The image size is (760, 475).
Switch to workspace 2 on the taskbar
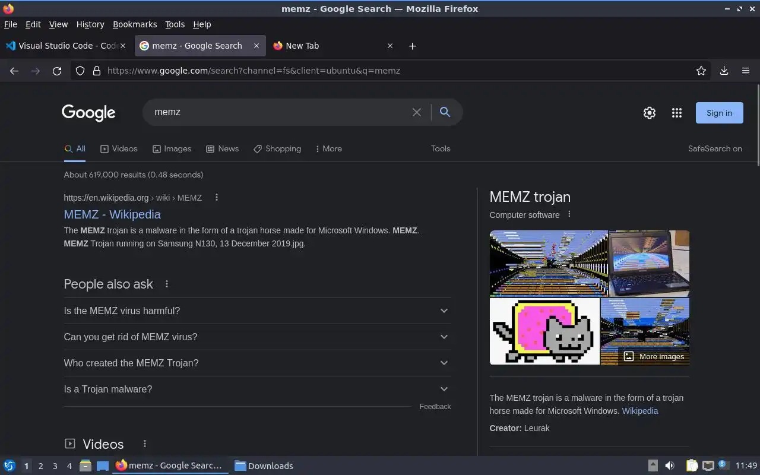pyautogui.click(x=40, y=466)
